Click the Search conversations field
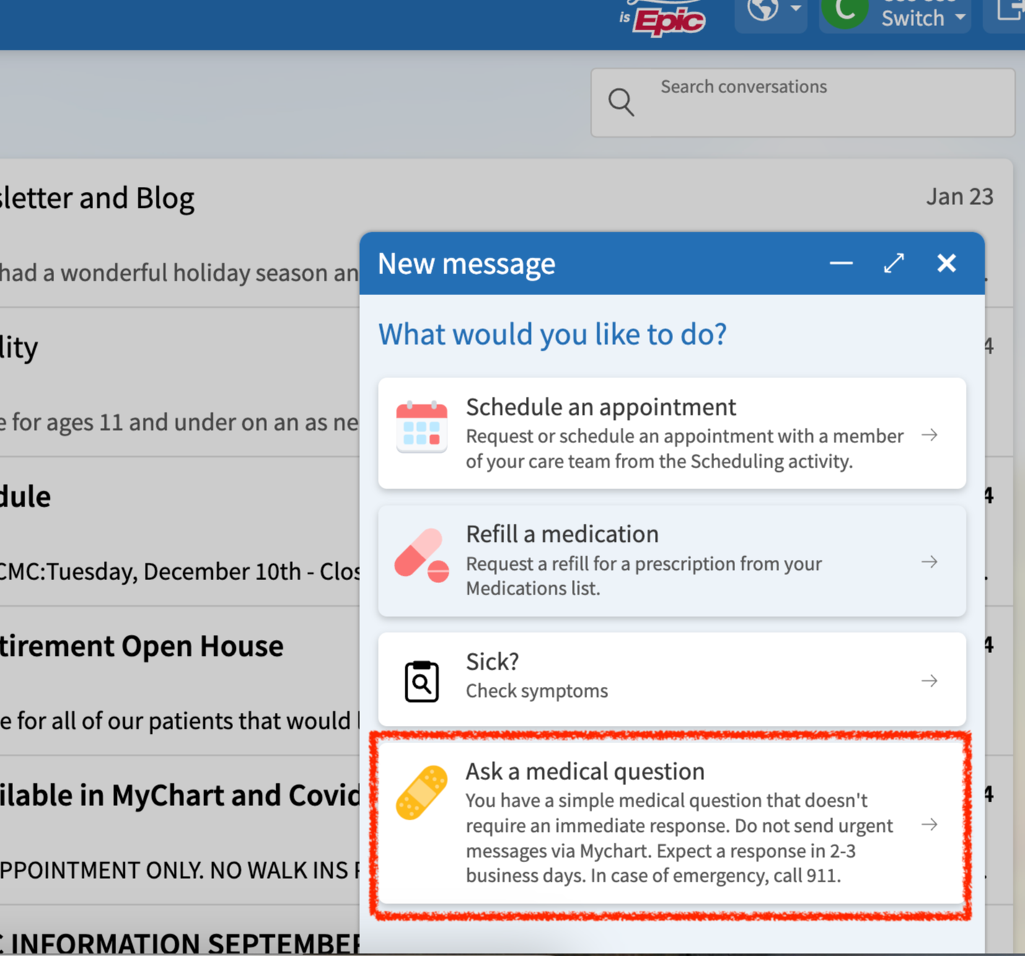The width and height of the screenshot is (1025, 956). [802, 102]
